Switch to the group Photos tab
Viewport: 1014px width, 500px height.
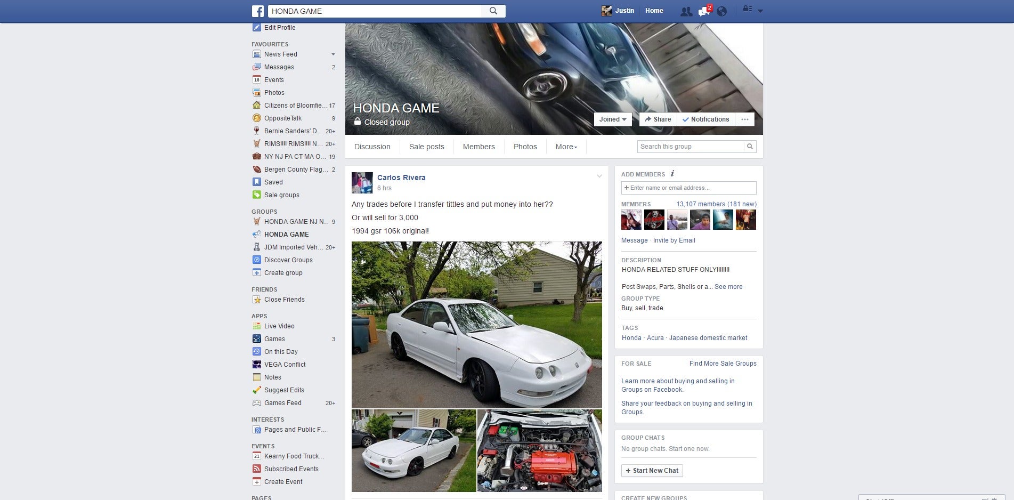point(525,147)
